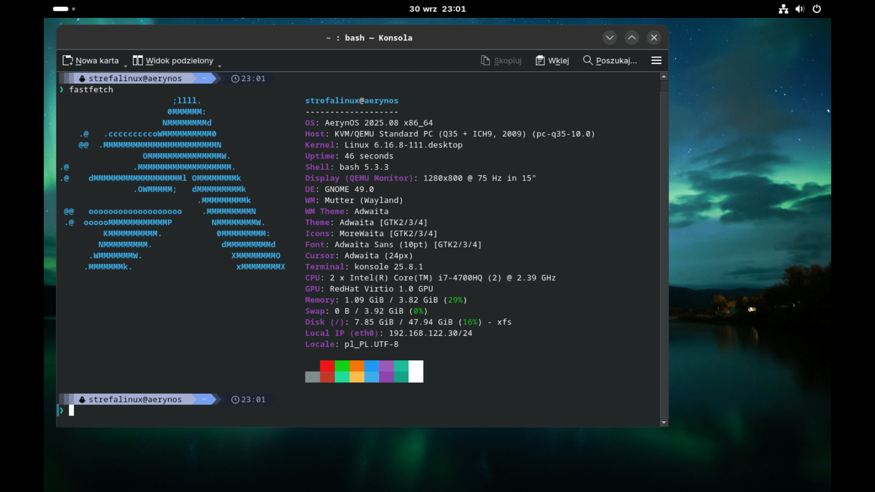The width and height of the screenshot is (875, 492).
Task: Click the scrollbar up arrow
Action: coord(664,77)
